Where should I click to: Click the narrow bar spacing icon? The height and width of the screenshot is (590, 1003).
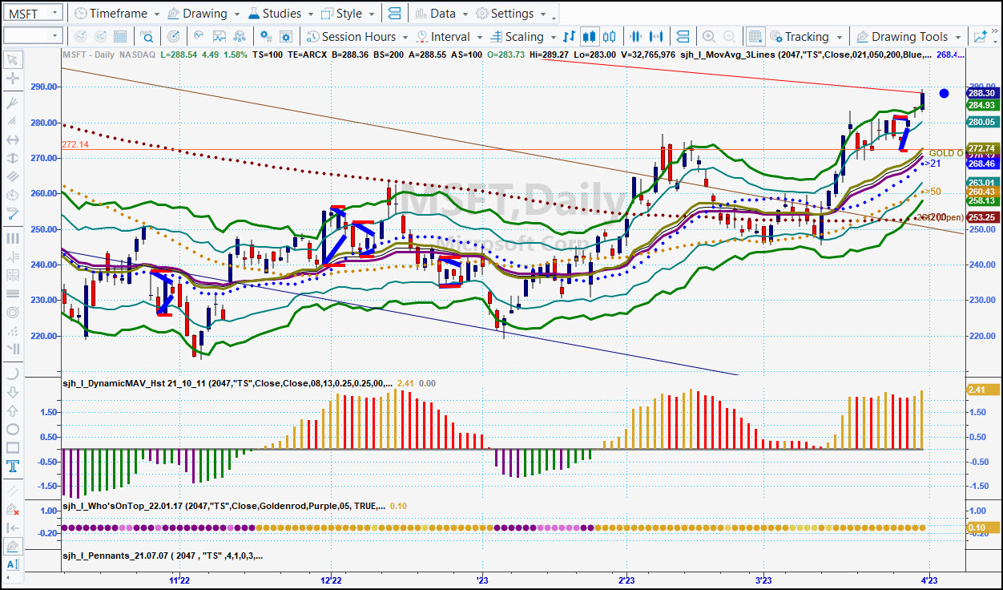tap(637, 36)
